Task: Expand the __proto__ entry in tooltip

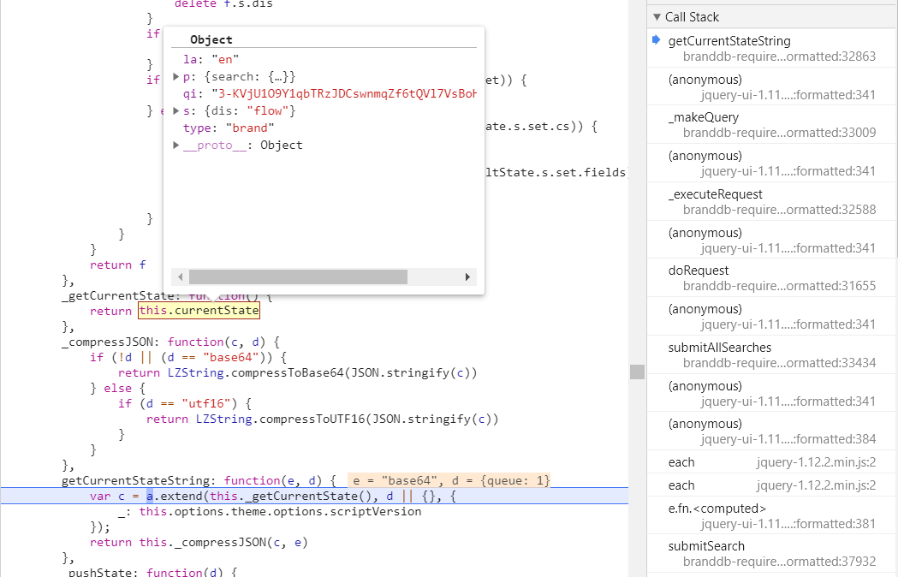Action: (176, 146)
